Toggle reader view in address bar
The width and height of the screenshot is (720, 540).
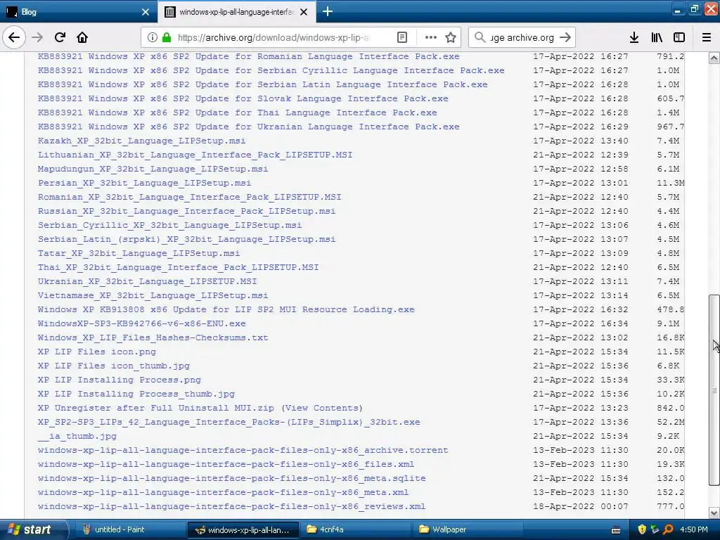tap(401, 38)
